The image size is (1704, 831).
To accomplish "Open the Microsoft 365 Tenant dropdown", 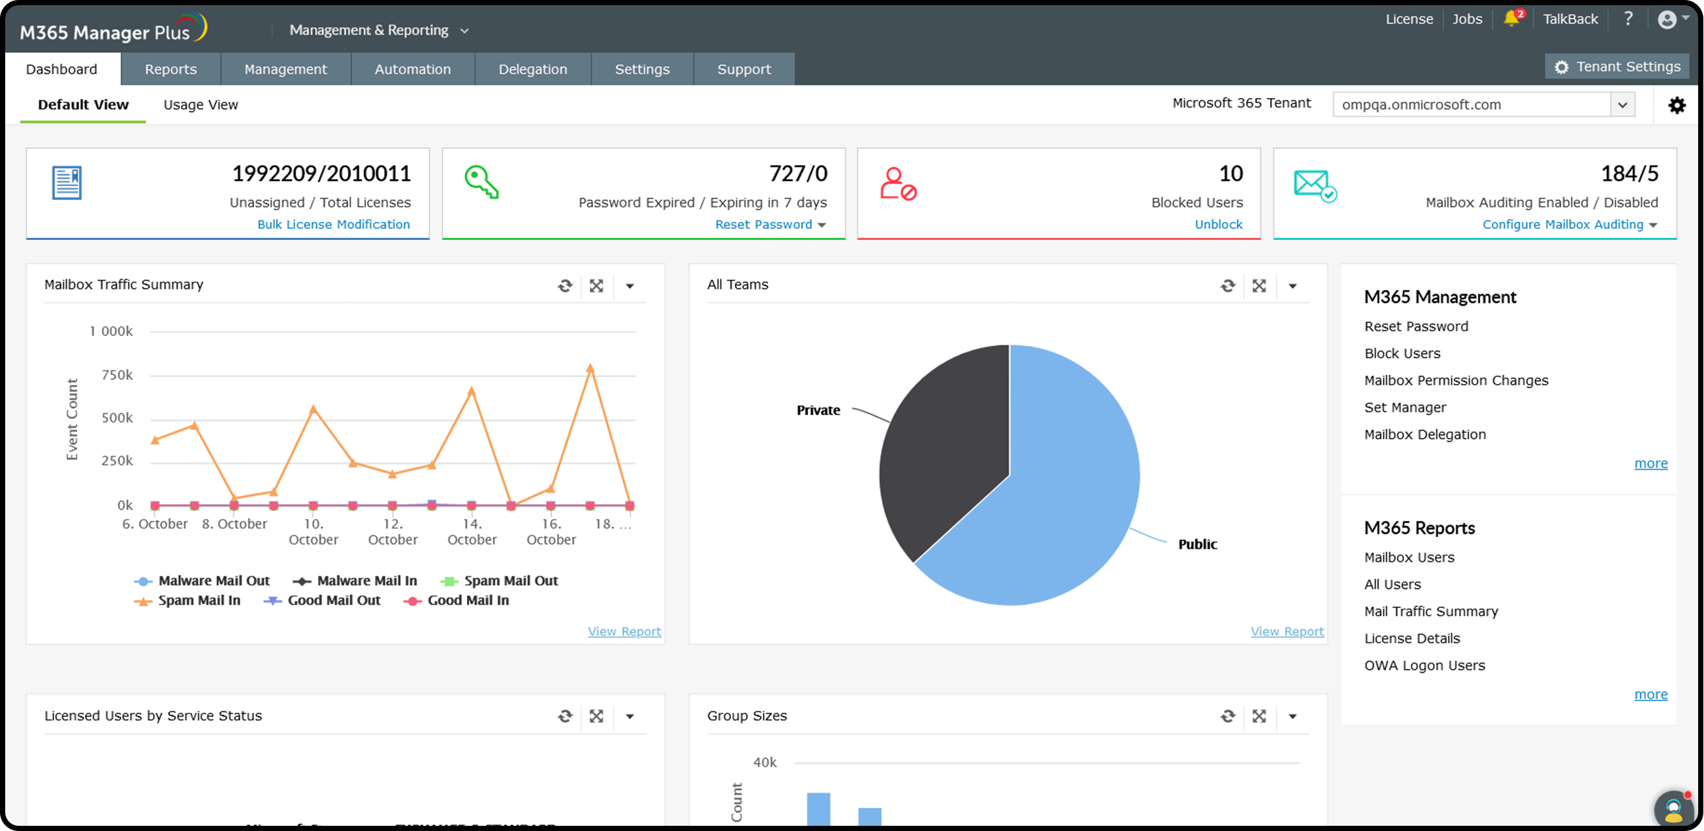I will (1622, 104).
